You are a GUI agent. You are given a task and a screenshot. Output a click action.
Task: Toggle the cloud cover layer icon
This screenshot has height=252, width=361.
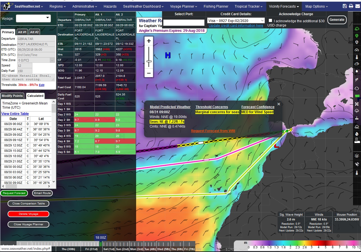(x=357, y=64)
